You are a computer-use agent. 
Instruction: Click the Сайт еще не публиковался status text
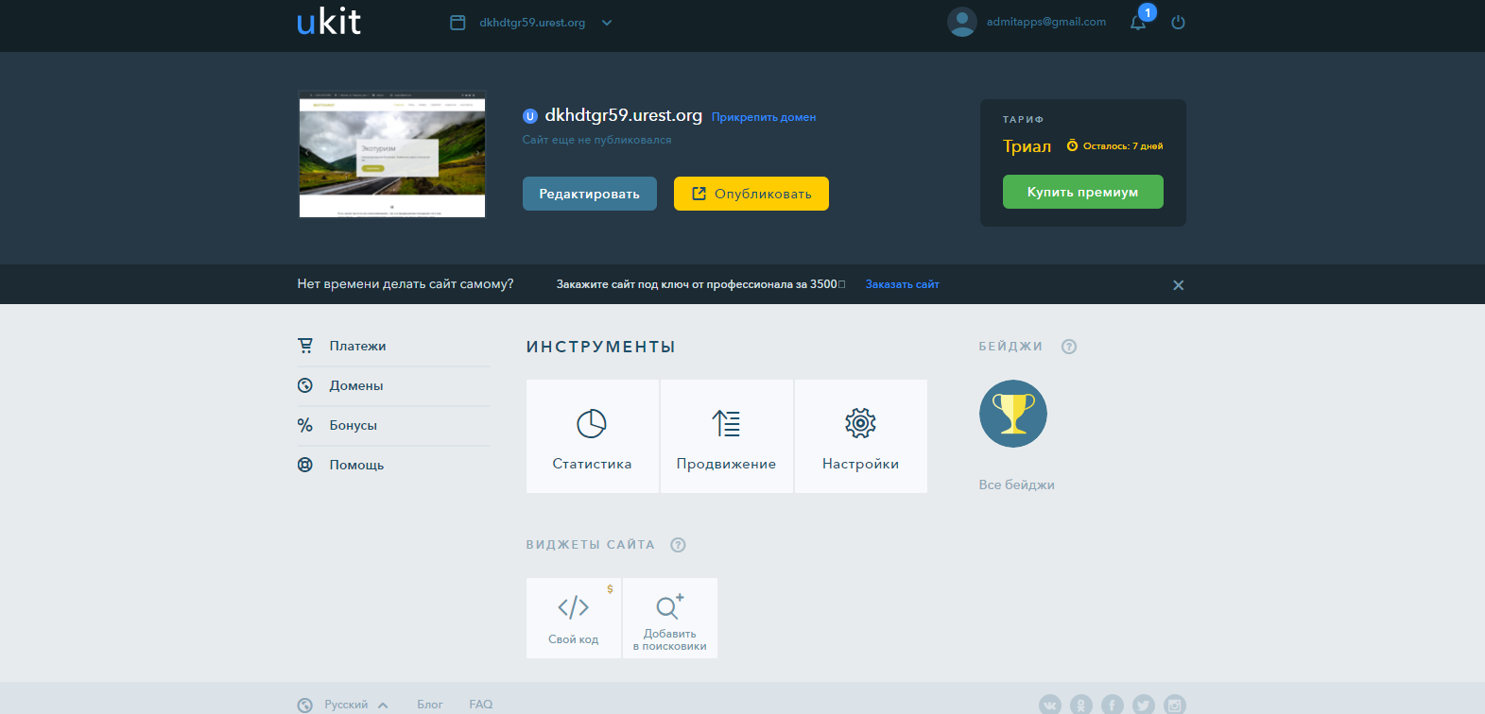click(597, 140)
